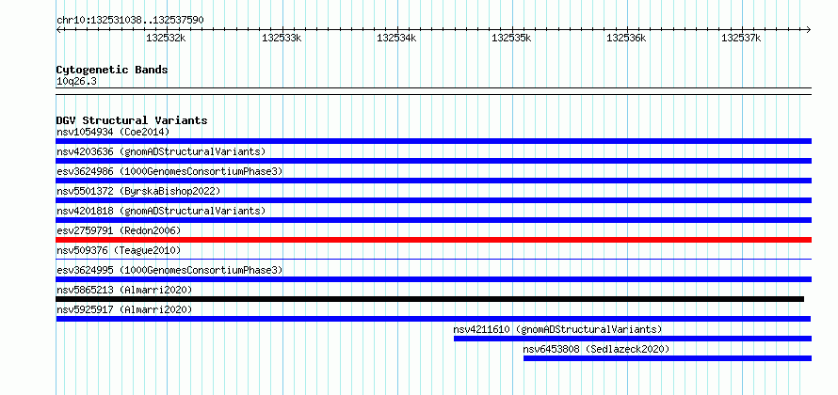Click the blue bar under nsv4211610
This screenshot has width=838, height=395.
click(x=632, y=339)
